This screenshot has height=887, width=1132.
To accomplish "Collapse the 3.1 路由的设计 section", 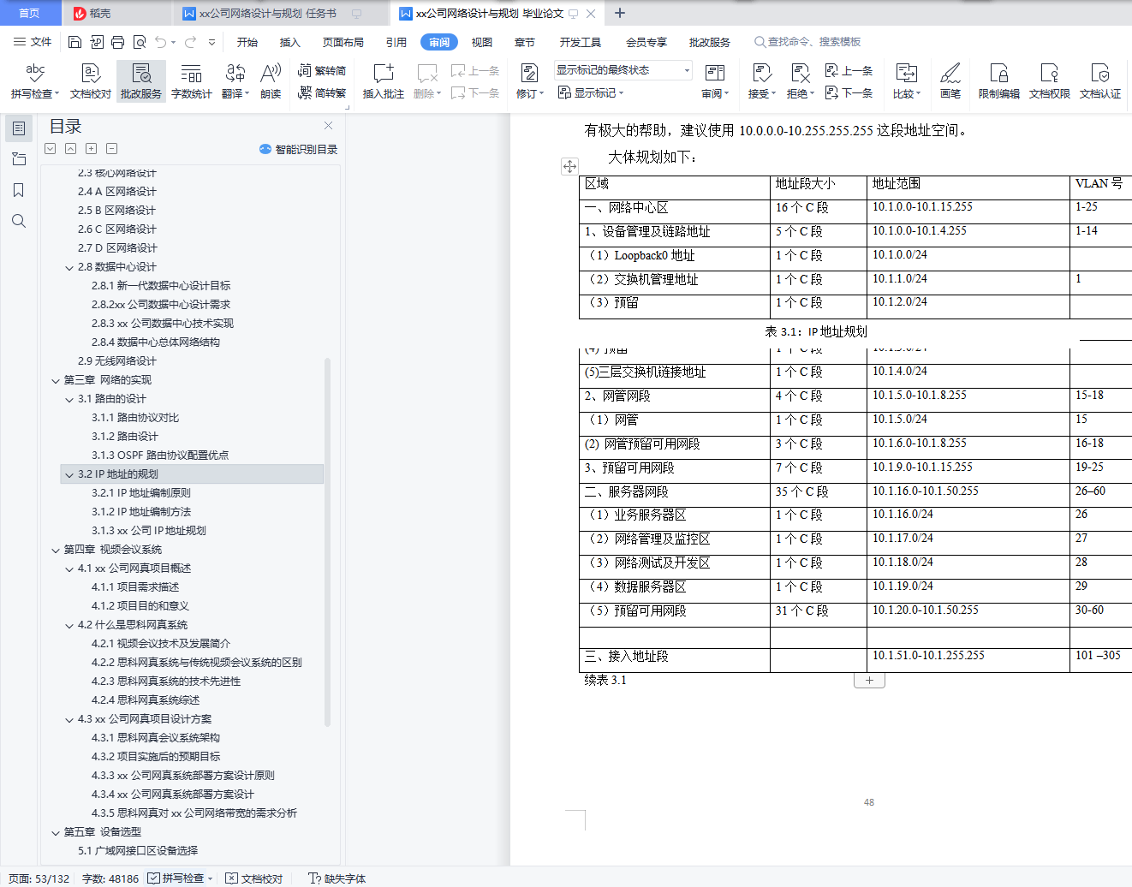I will [x=69, y=399].
